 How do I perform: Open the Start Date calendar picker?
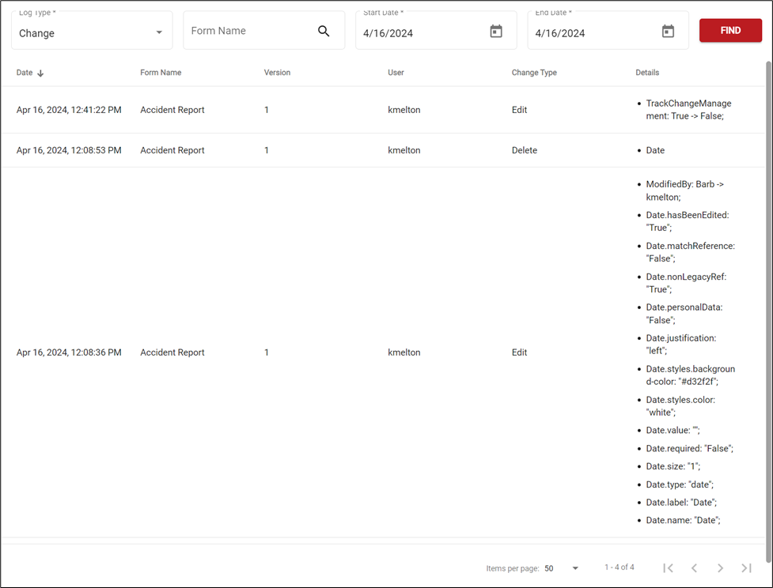coord(496,32)
